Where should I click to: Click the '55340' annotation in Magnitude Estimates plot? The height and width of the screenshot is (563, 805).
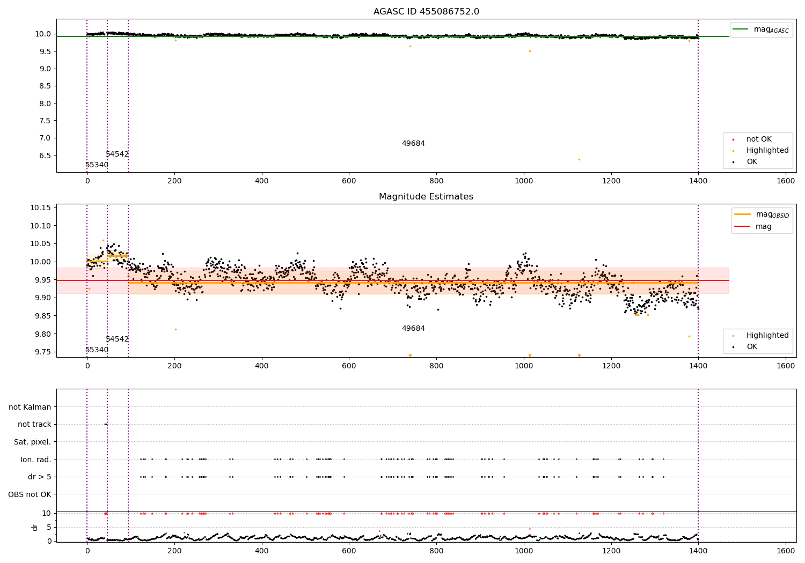[97, 350]
